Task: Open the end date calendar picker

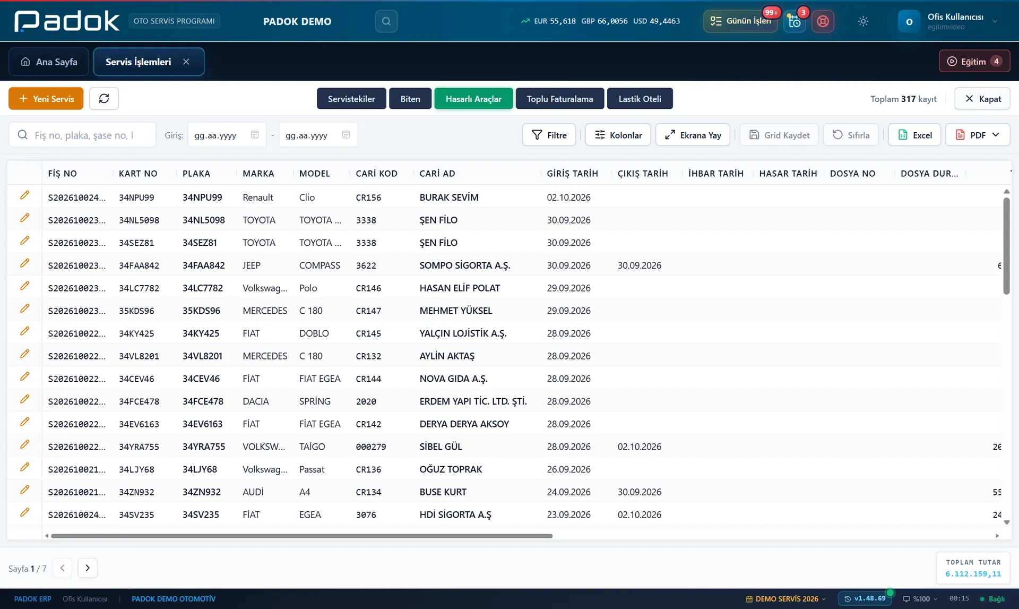Action: 346,135
